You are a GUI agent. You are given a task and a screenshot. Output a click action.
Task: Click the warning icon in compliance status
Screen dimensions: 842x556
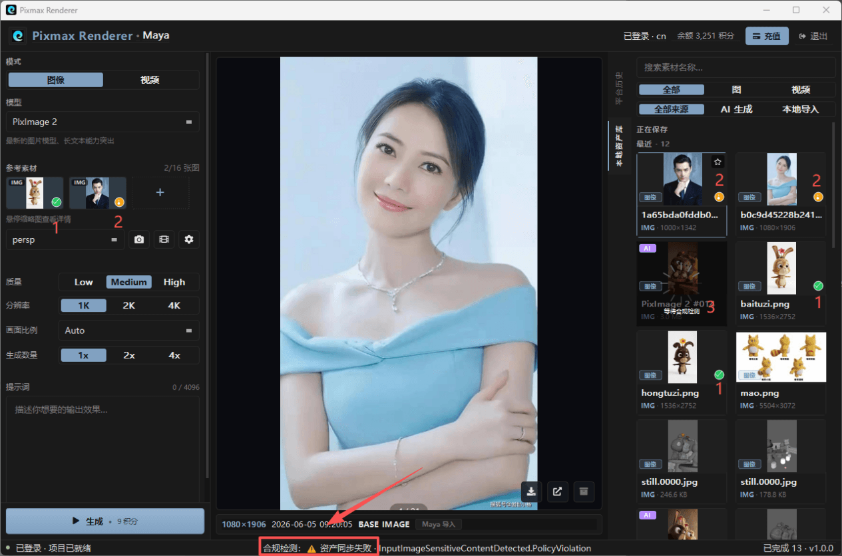click(x=312, y=549)
